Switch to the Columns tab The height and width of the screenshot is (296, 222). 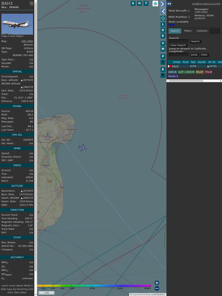202,31
